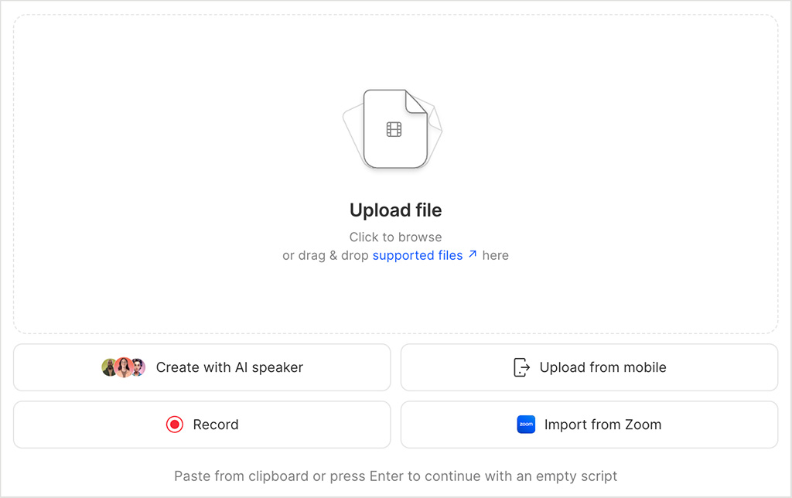792x498 pixels.
Task: Import a meeting from Zoom
Action: point(589,425)
